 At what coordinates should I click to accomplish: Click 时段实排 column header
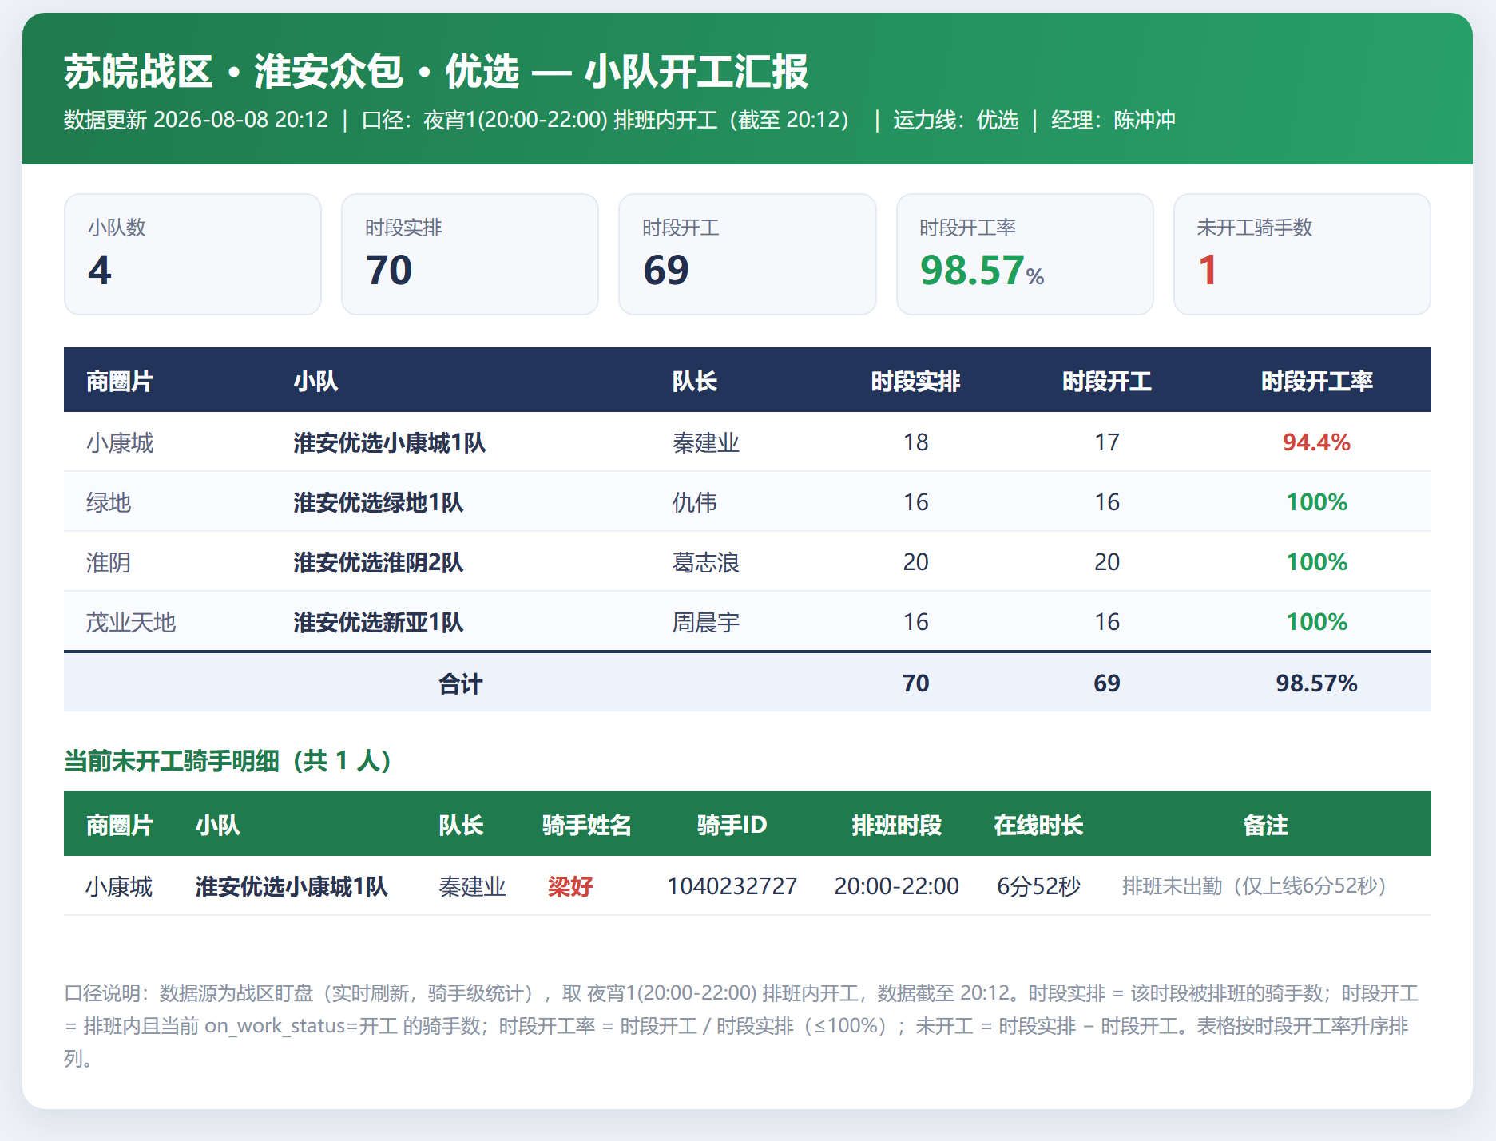click(915, 381)
